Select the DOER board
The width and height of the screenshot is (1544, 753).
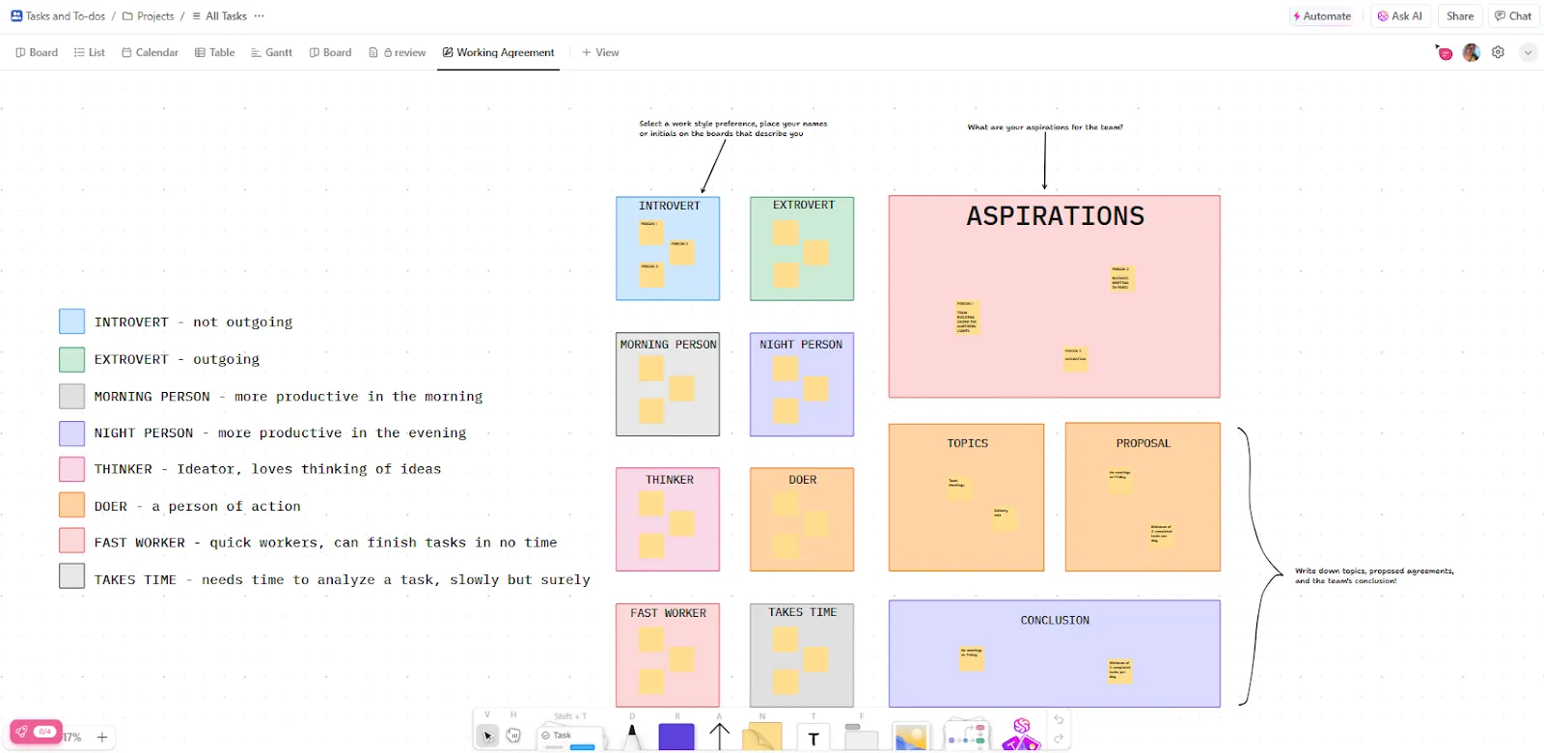coord(802,519)
